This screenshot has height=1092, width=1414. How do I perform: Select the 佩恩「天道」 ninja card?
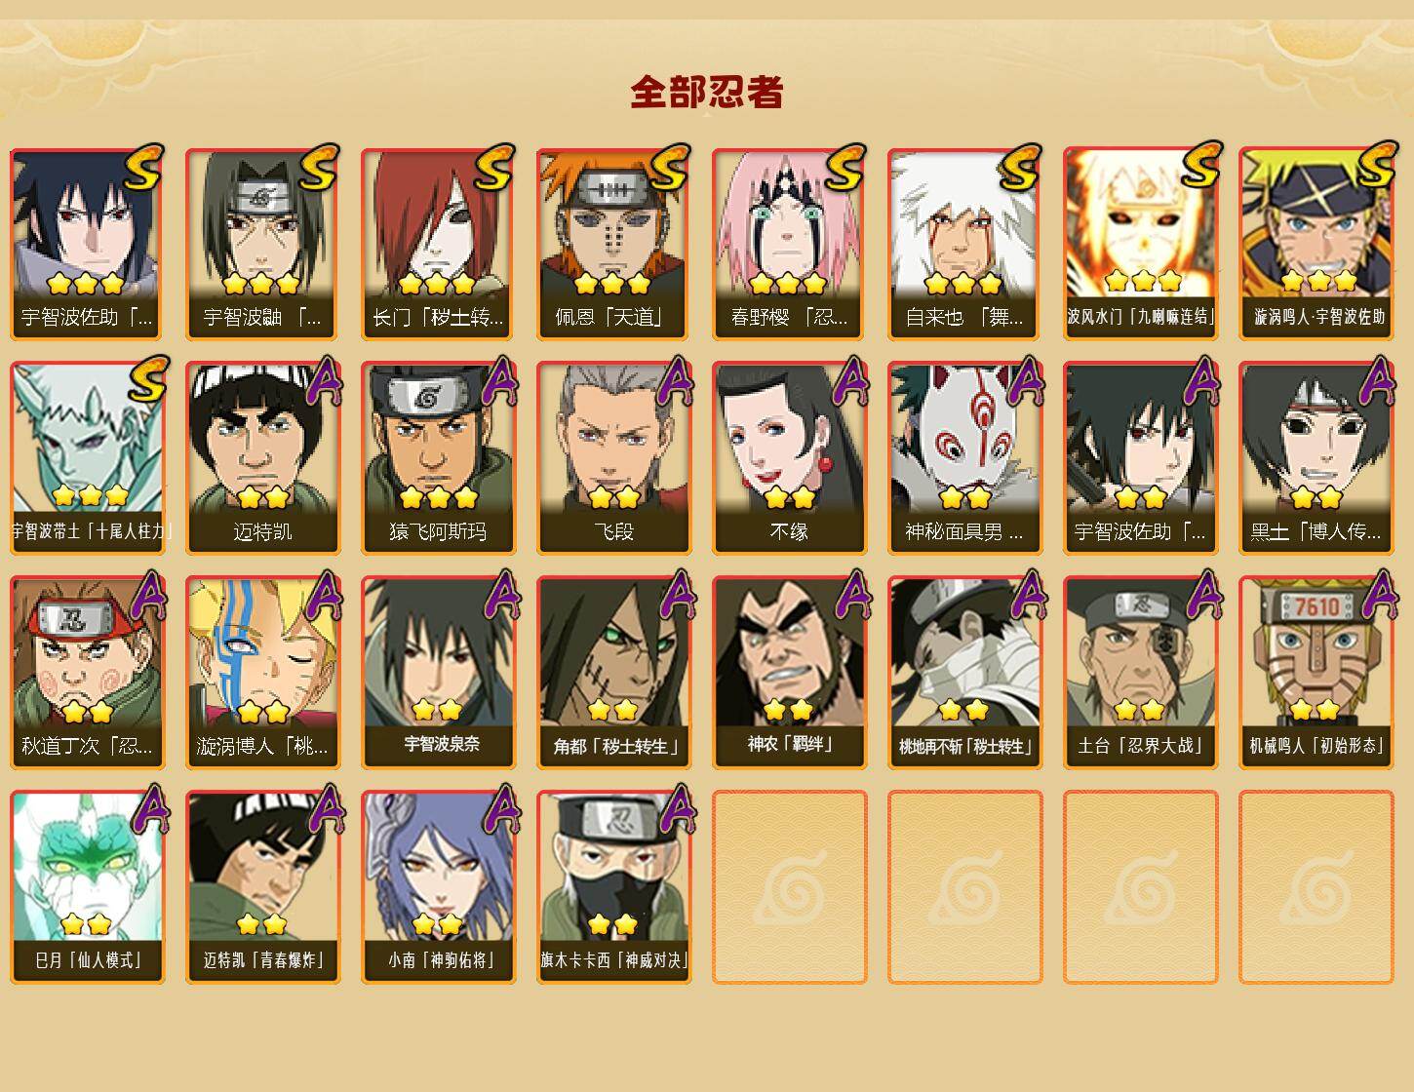613,244
